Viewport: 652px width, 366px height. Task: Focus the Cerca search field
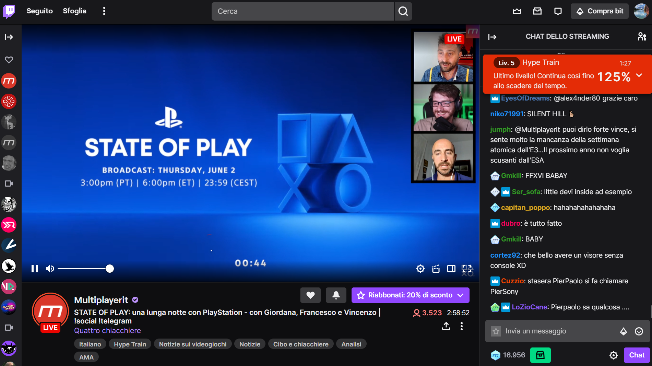[303, 11]
